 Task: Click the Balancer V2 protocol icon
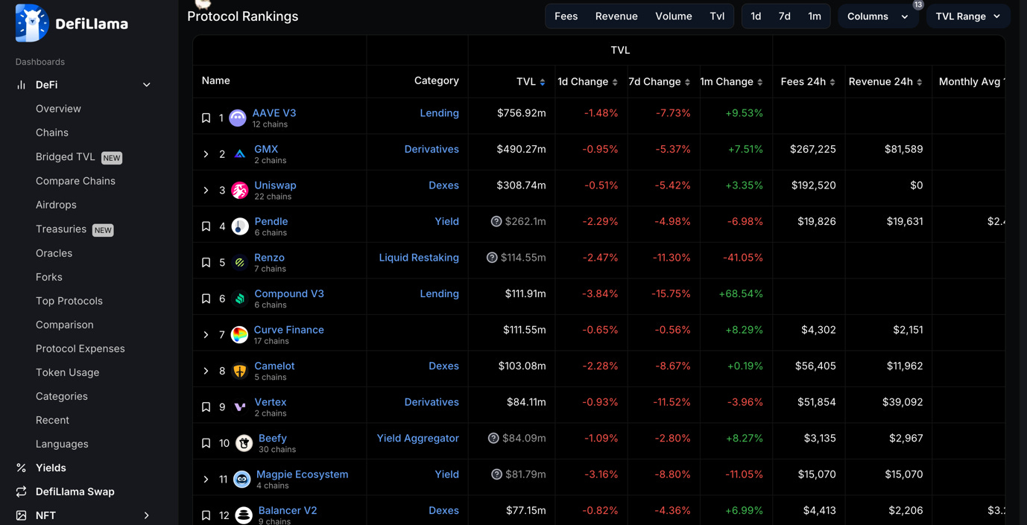244,515
